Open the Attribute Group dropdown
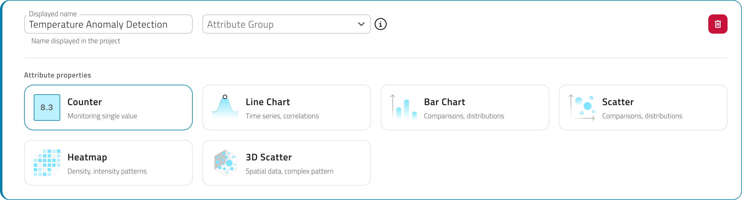Image resolution: width=742 pixels, height=200 pixels. 286,24
